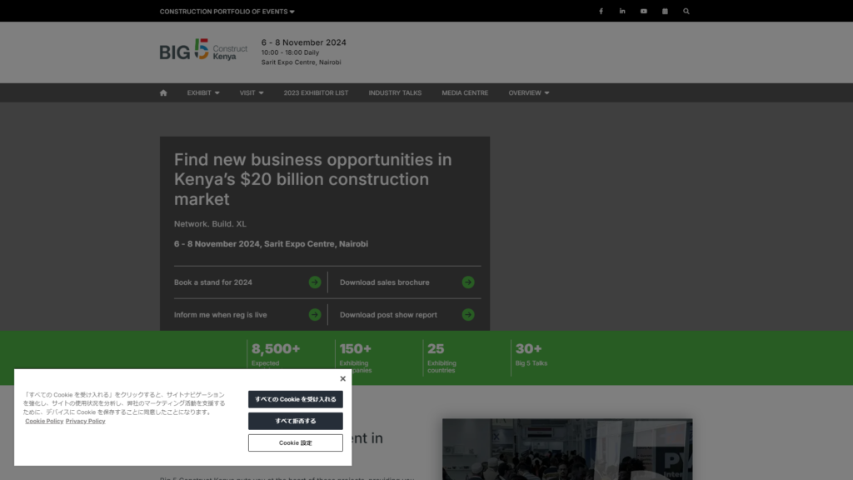
Task: Open 2023 Exhibitor List page
Action: [316, 93]
